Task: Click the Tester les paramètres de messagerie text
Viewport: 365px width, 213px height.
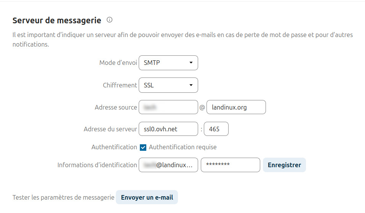Action: pos(63,197)
